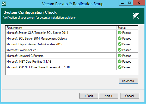This screenshot has height=104, width=146.
Task: Click the green check for Universal C Runtime
Action: point(120,56)
